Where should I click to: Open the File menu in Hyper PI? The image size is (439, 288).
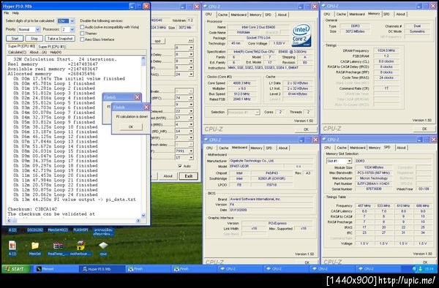pos(6,13)
